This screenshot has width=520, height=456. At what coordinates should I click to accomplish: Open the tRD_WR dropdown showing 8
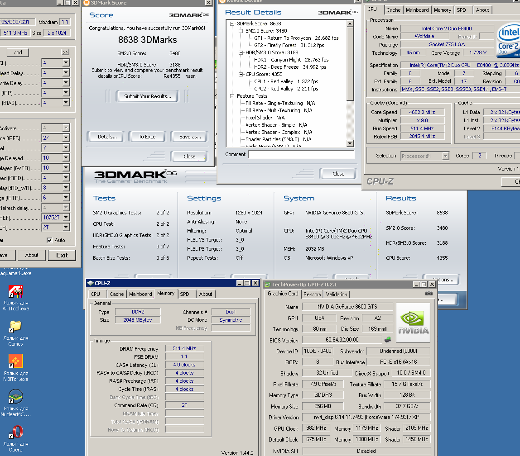[66, 187]
